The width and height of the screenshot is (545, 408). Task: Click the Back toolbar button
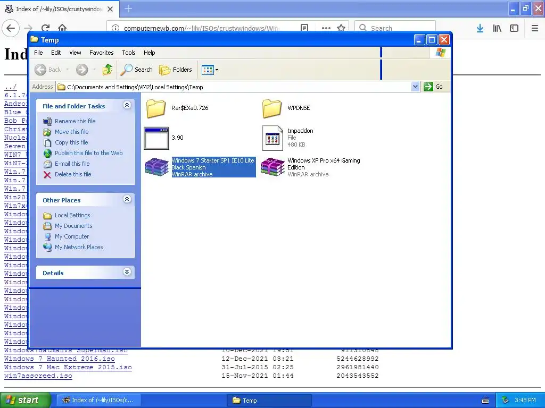click(x=48, y=70)
